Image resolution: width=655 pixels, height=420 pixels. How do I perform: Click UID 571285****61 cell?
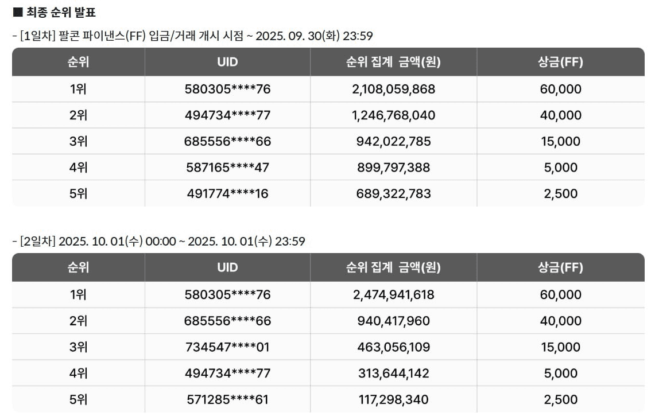(227, 399)
